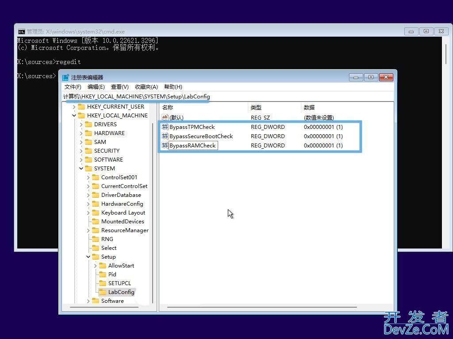Screen dimensions: 453x339
Task: Expand the SOFTWARE key chevron
Action: (x=81, y=160)
